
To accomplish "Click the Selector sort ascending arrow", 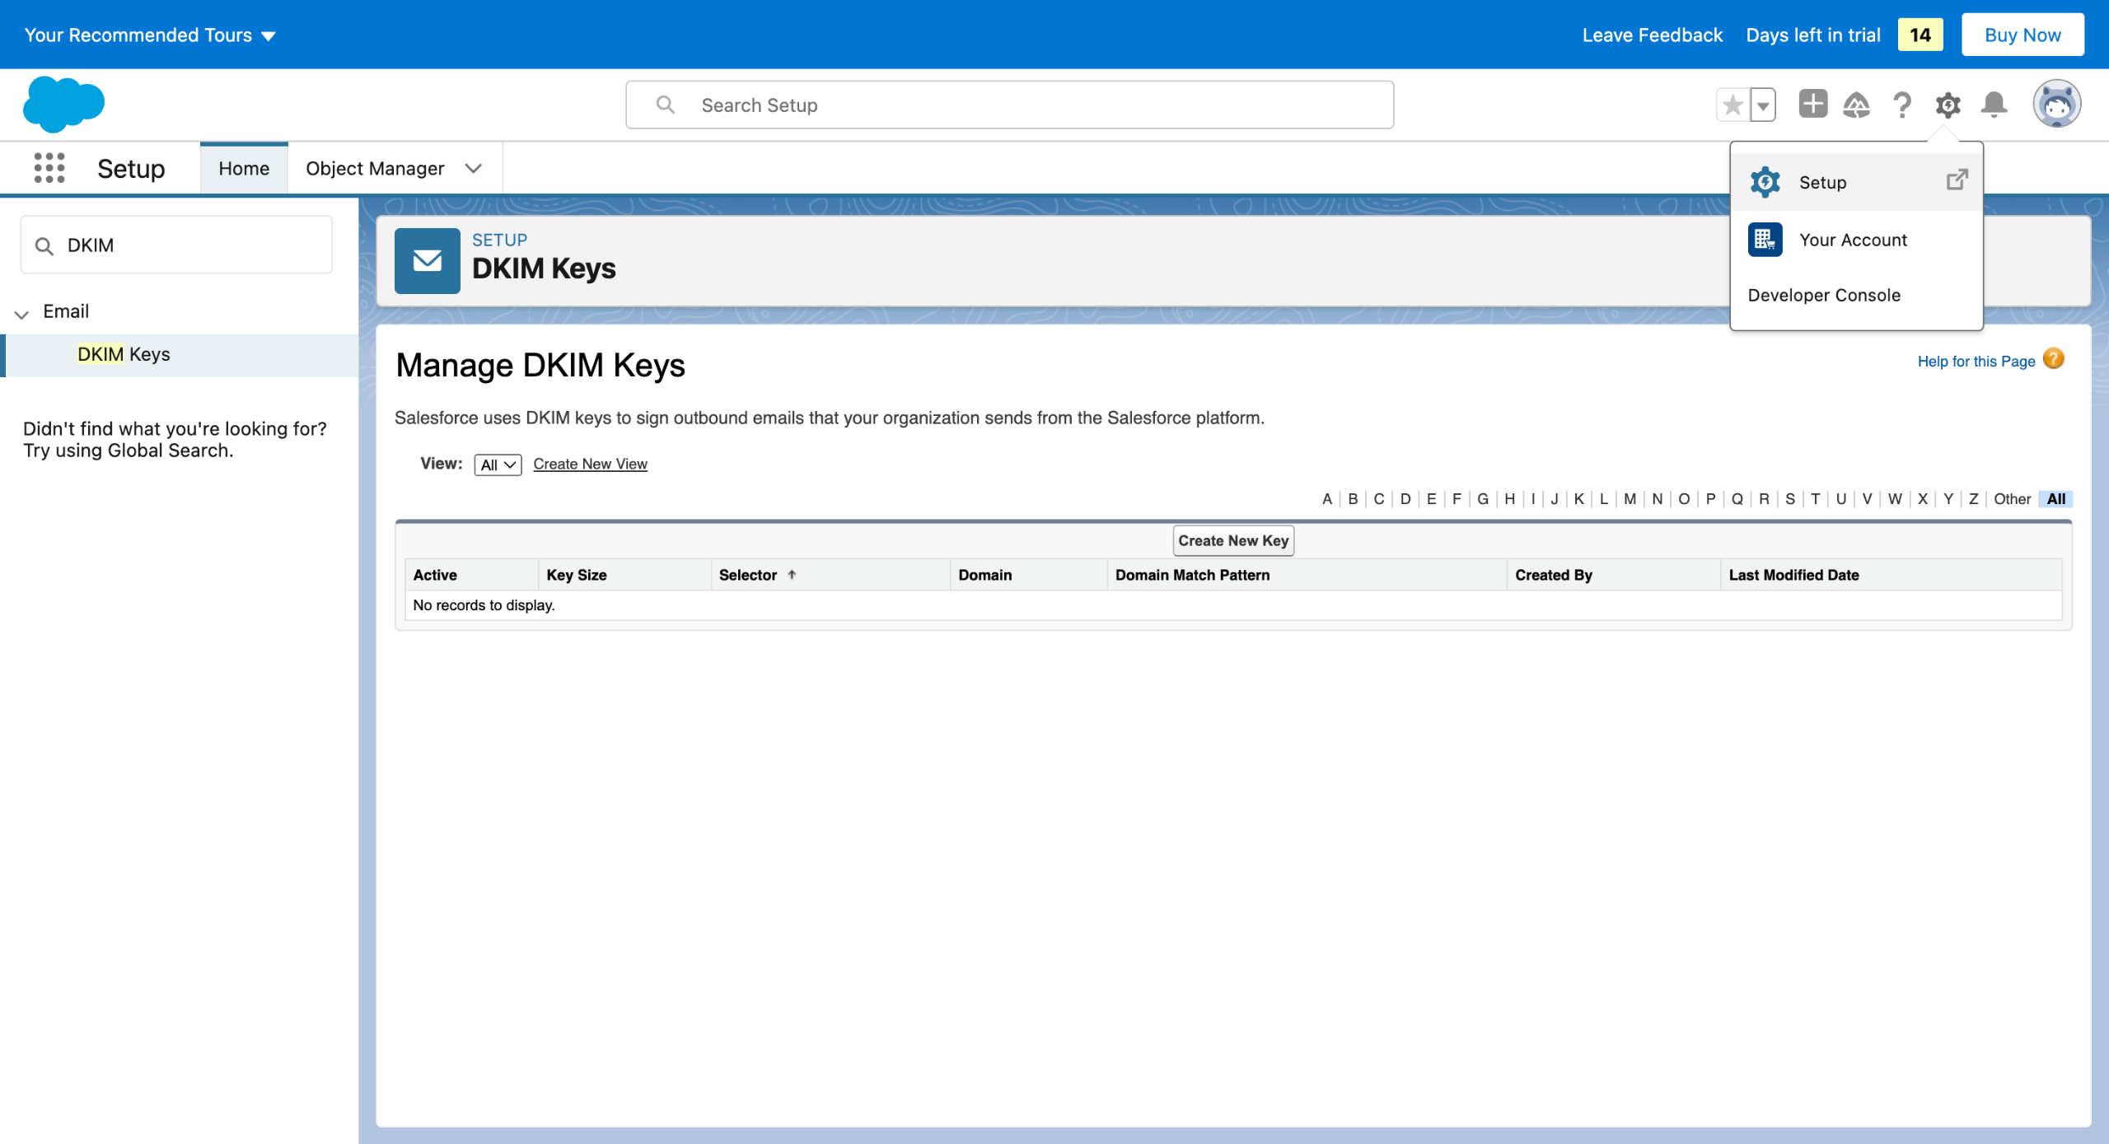I will [792, 574].
